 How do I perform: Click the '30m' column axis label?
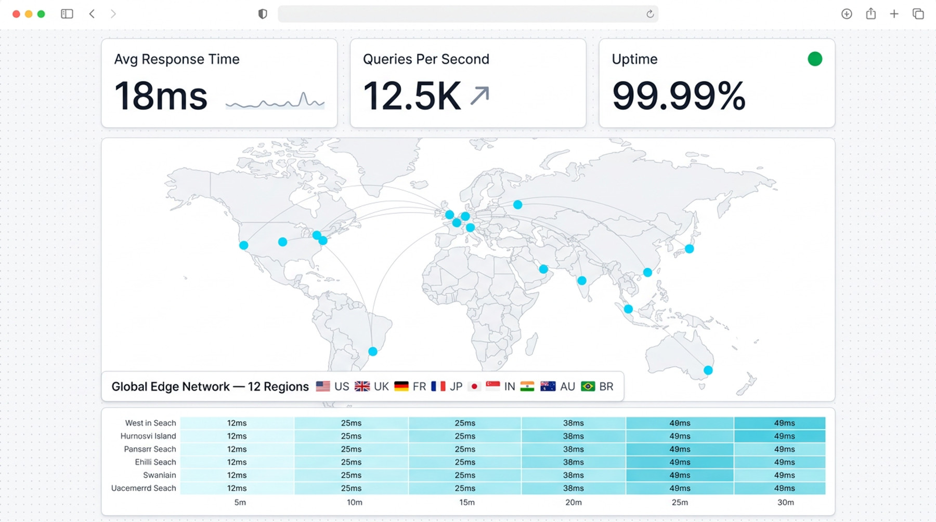pyautogui.click(x=786, y=502)
